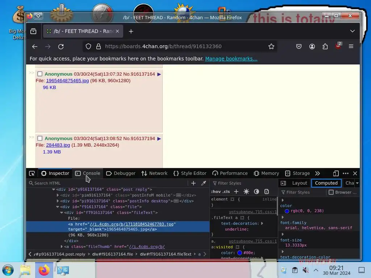The height and width of the screenshot is (278, 371).
Task: Reload the current page
Action: point(61,47)
